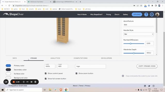Screen dimensions: 165x92
Task: Pause the screen recording
Action: pyautogui.click(x=31, y=82)
